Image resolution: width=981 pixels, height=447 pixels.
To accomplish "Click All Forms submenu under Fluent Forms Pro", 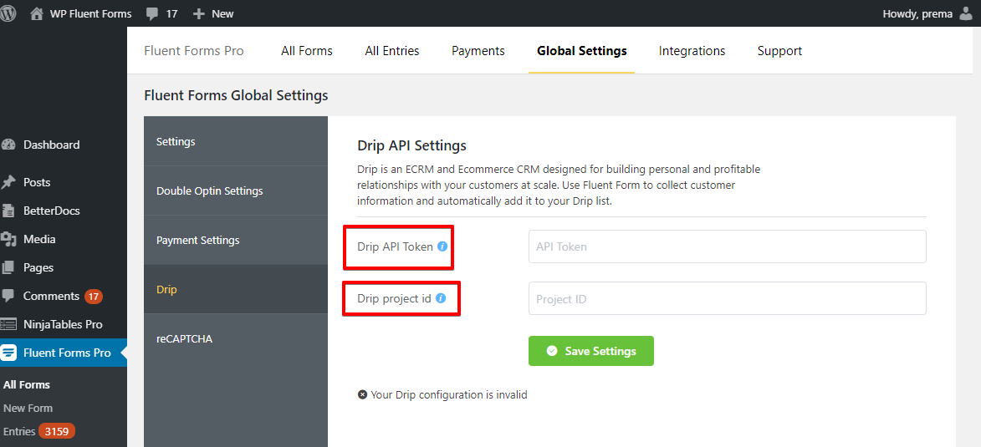I will tap(26, 384).
